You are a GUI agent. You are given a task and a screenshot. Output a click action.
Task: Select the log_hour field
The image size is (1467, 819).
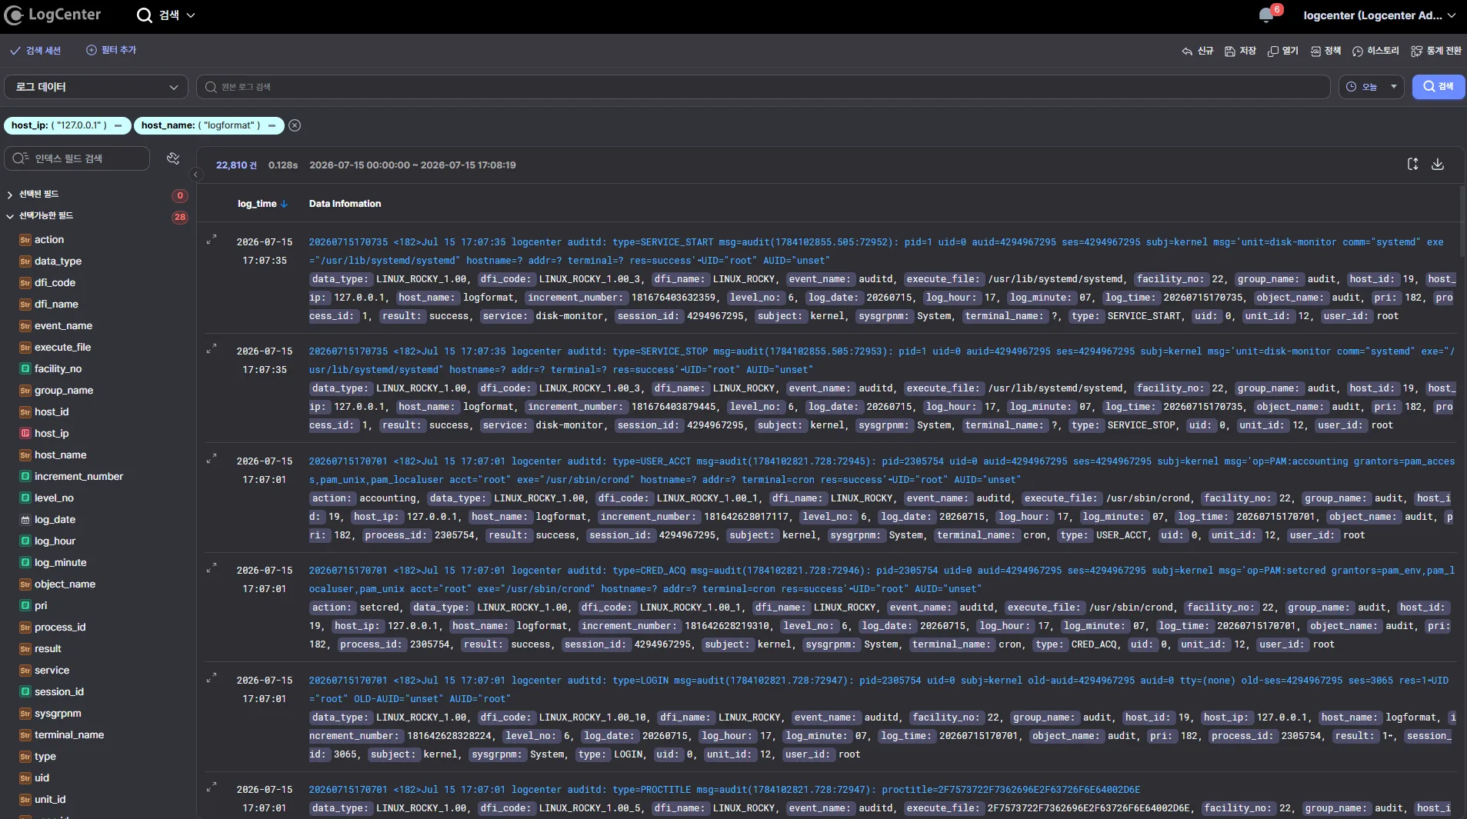(x=55, y=541)
